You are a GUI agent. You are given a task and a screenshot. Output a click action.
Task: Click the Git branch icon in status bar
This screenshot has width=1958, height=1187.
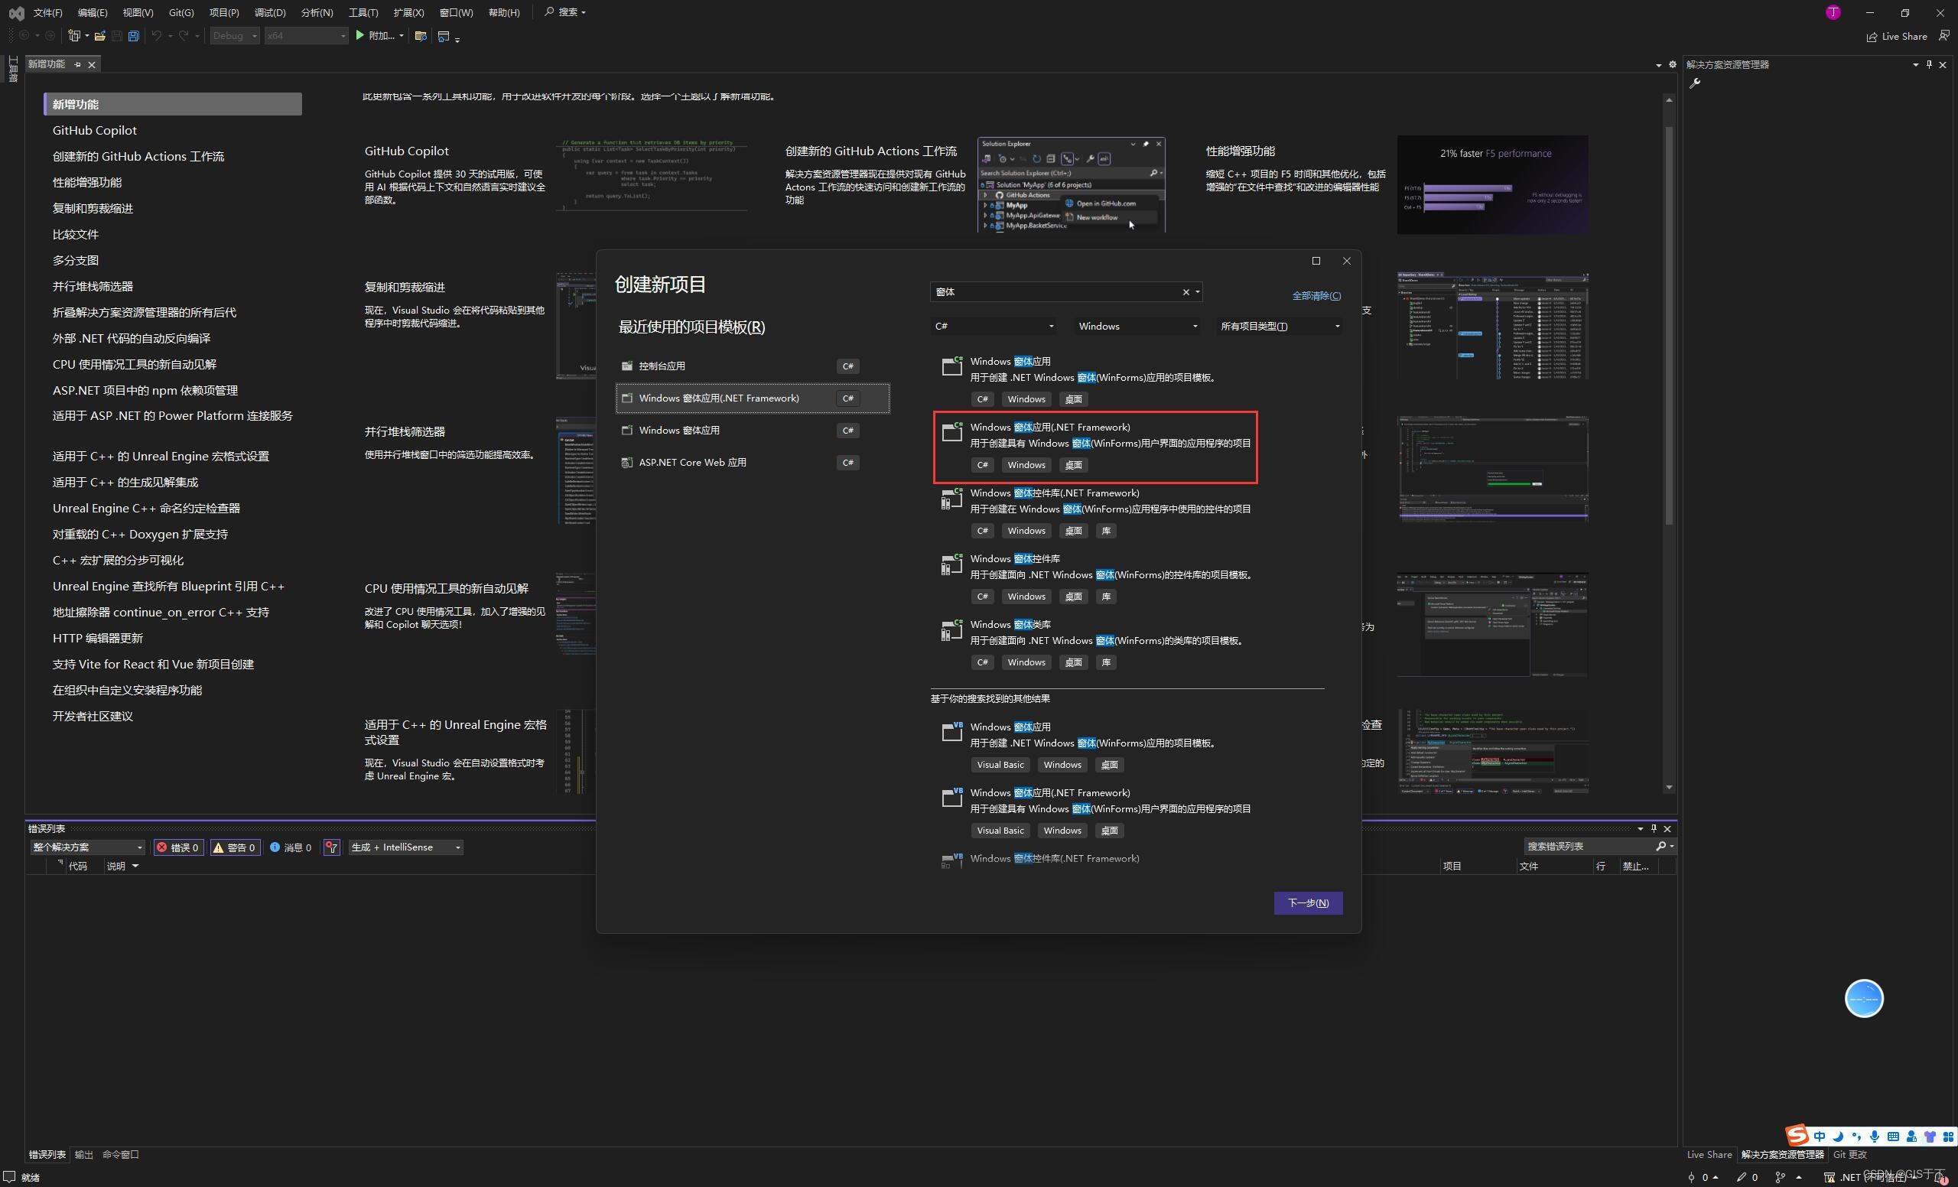tap(1779, 1178)
